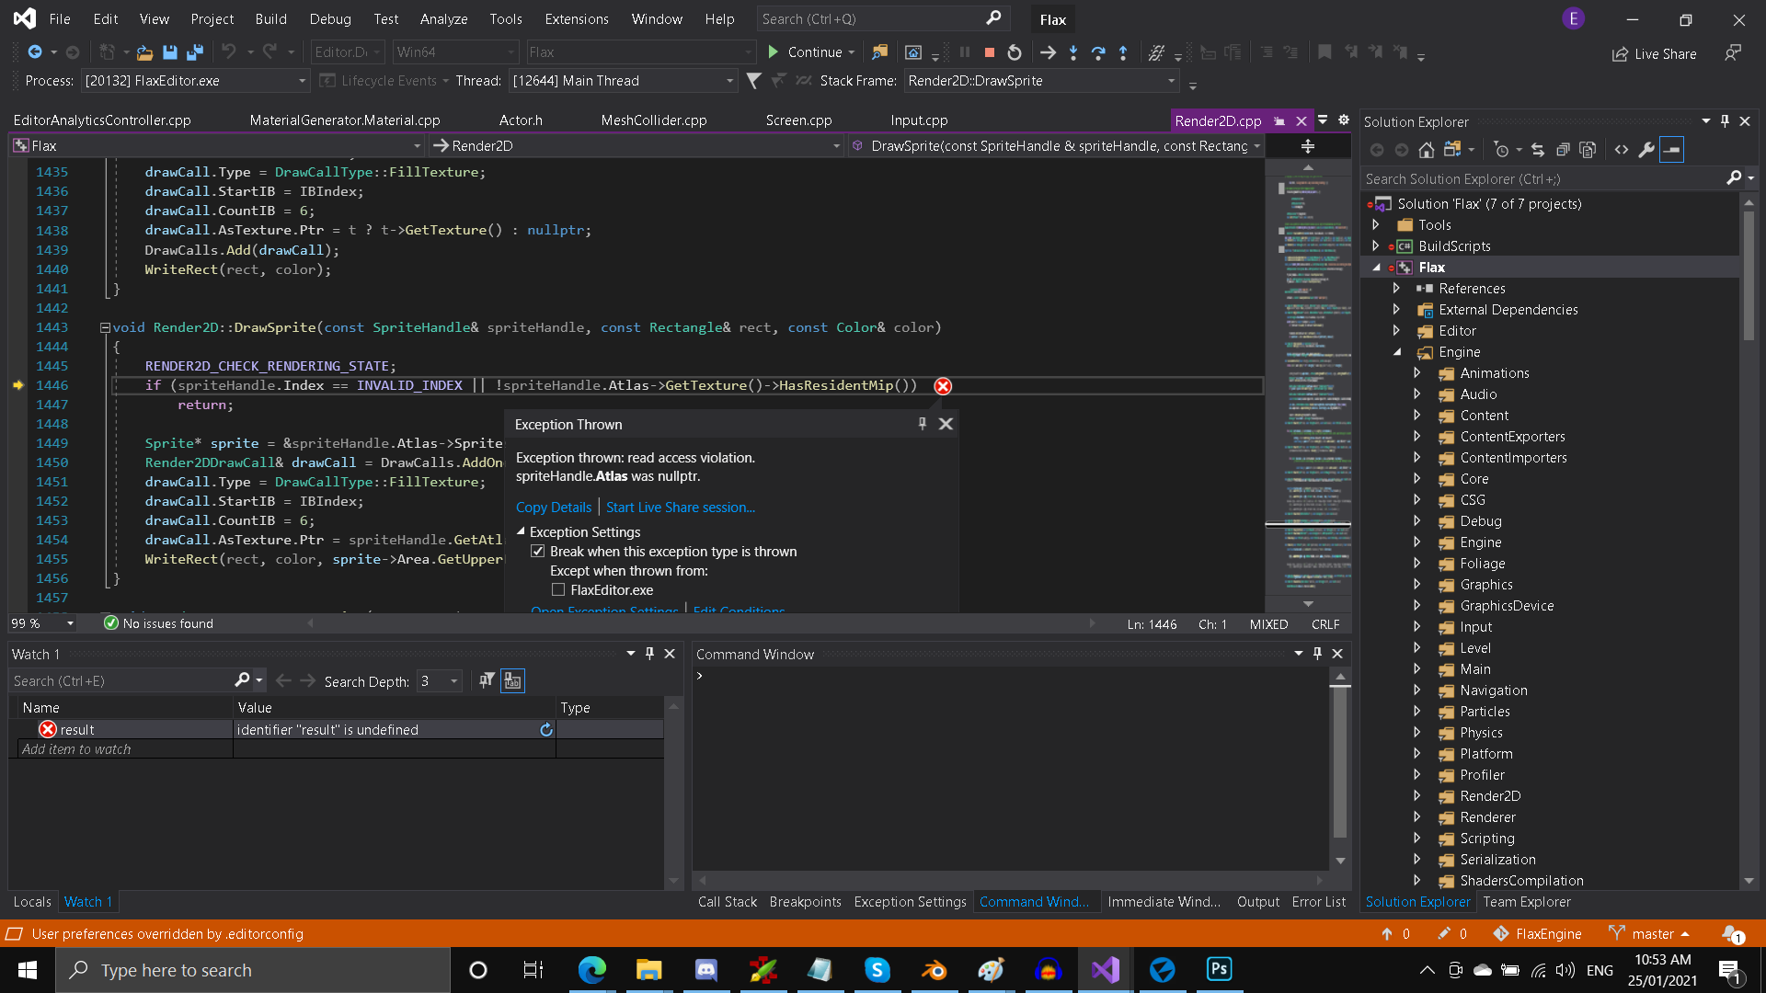
Task: Restart debugging with the circular arrow icon
Action: (1015, 52)
